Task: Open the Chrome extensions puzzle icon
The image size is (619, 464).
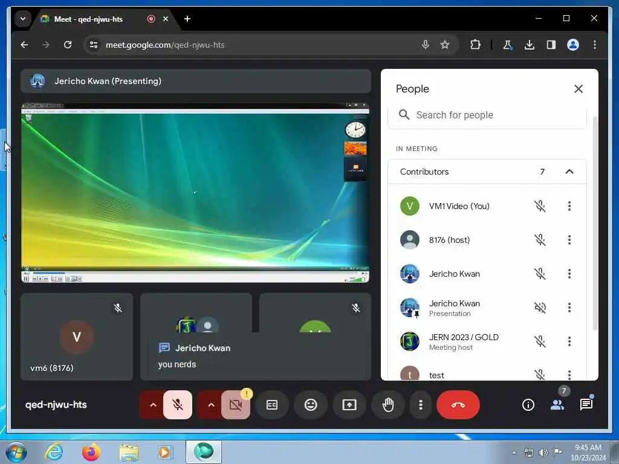Action: 475,45
